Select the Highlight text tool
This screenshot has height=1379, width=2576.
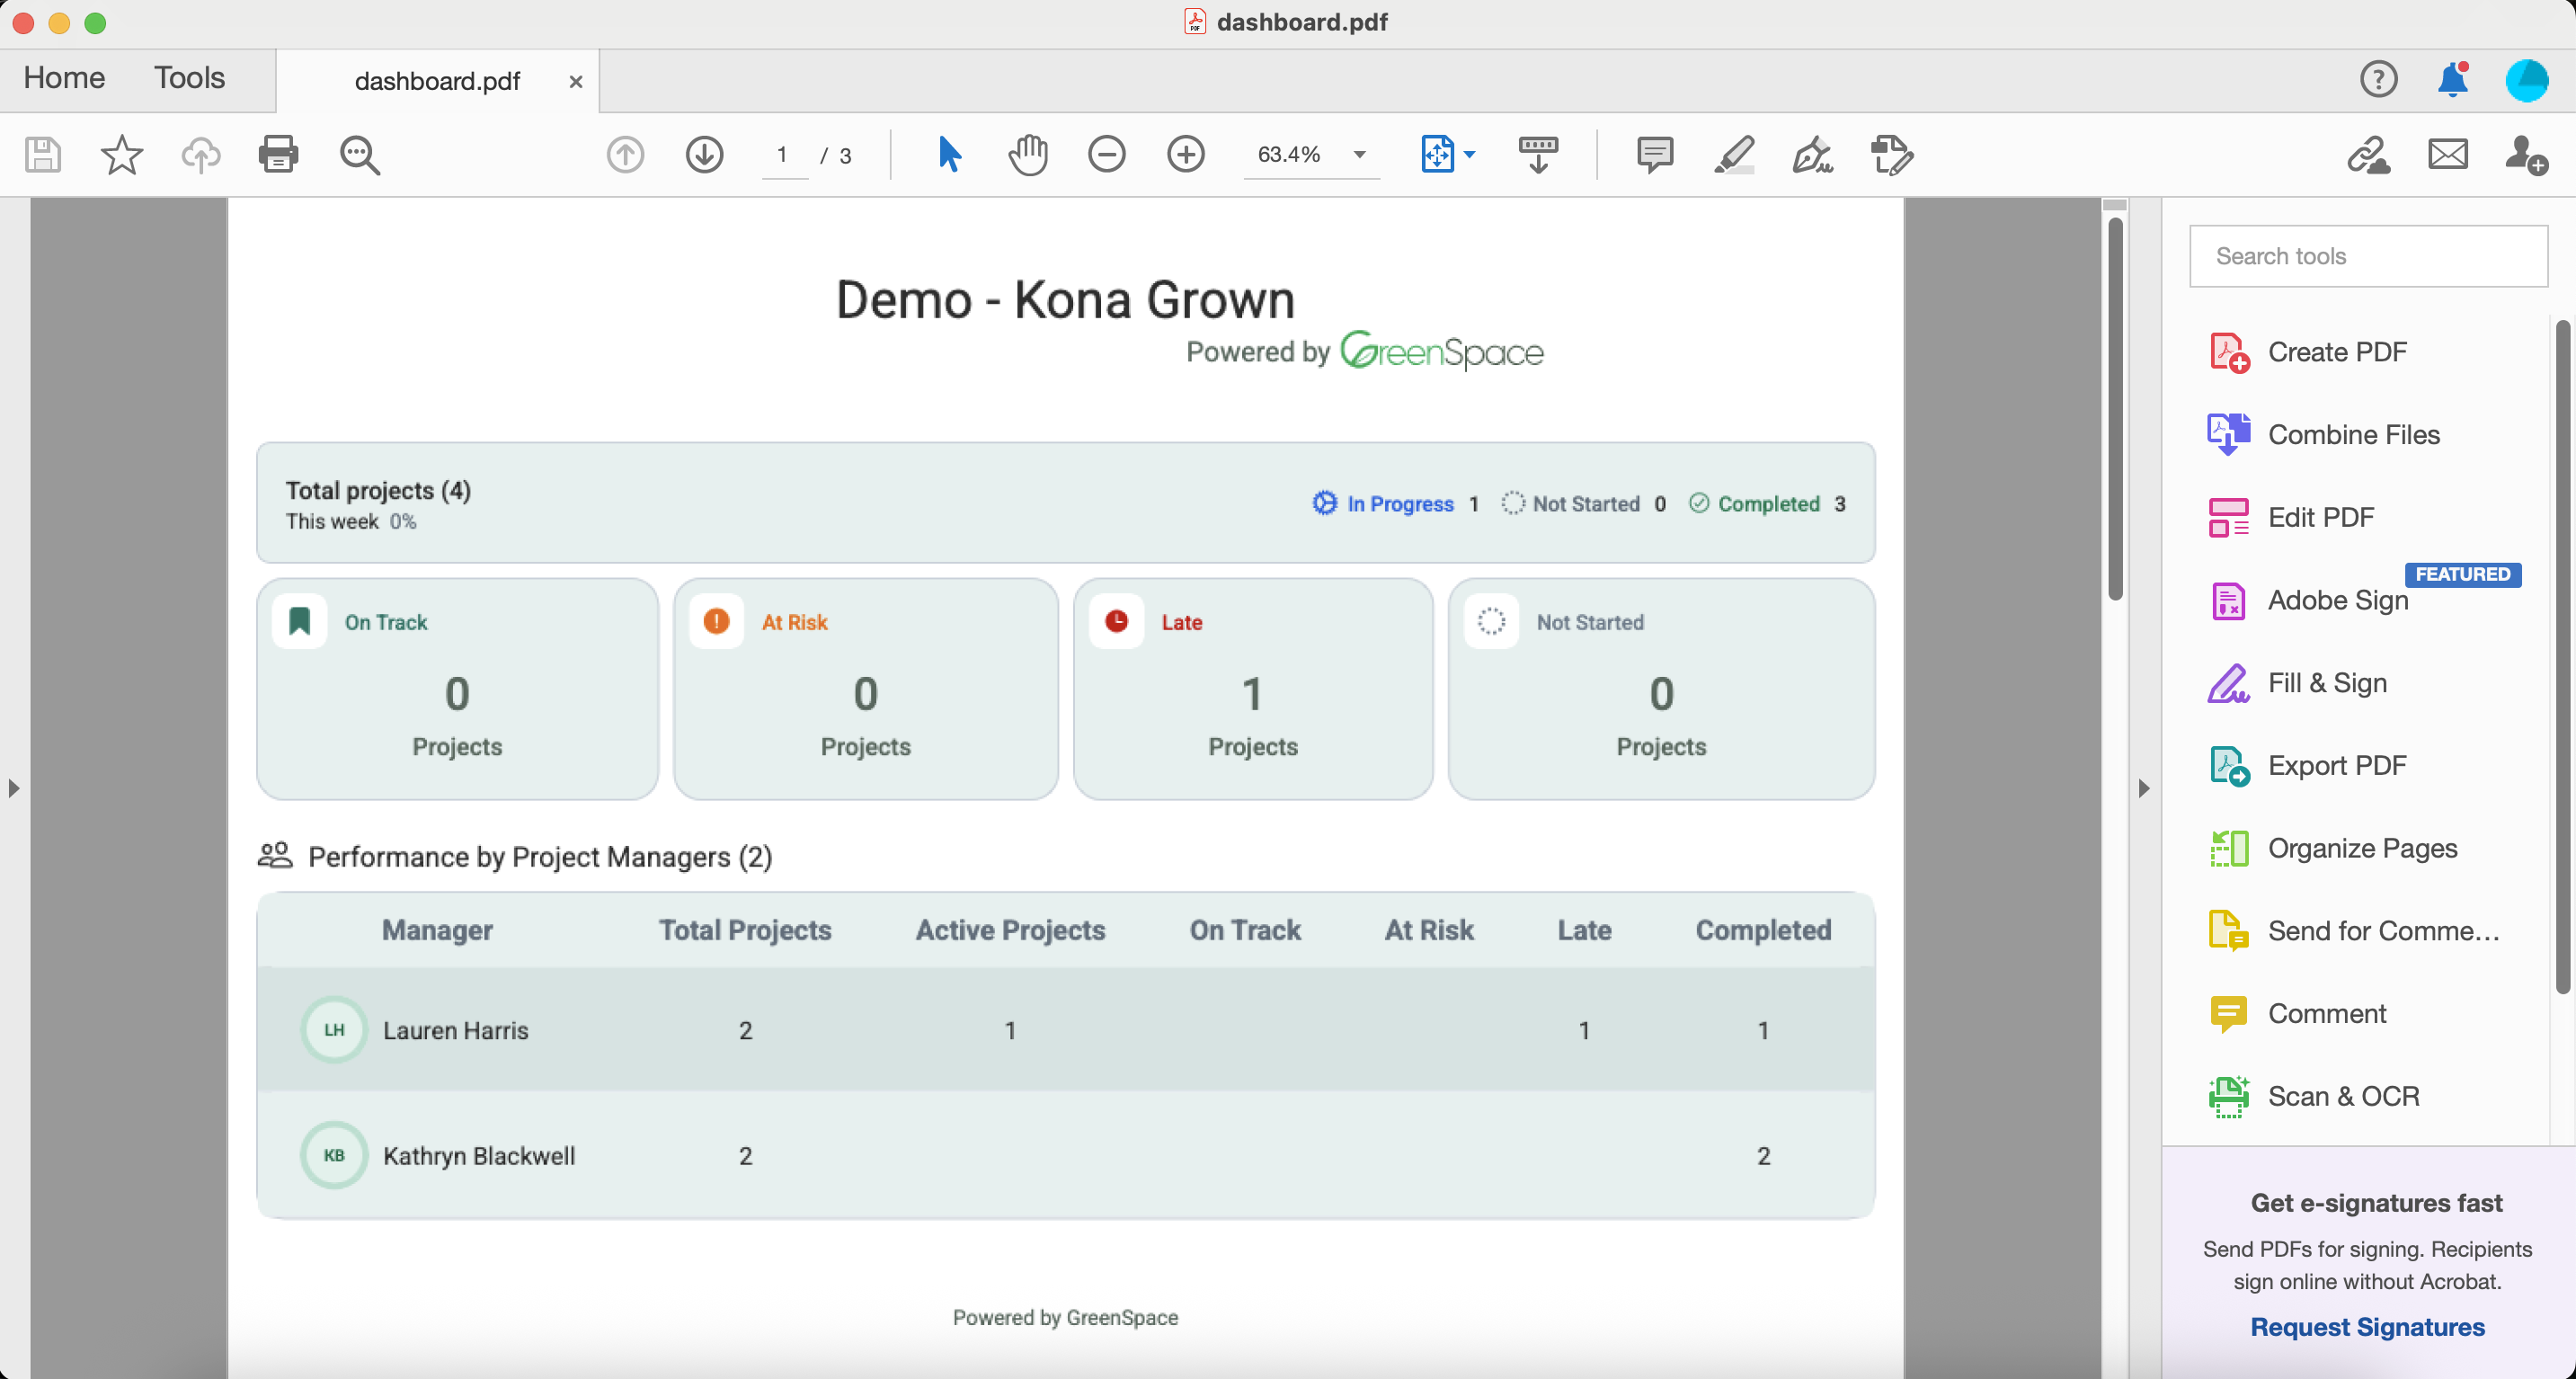[x=1734, y=155]
